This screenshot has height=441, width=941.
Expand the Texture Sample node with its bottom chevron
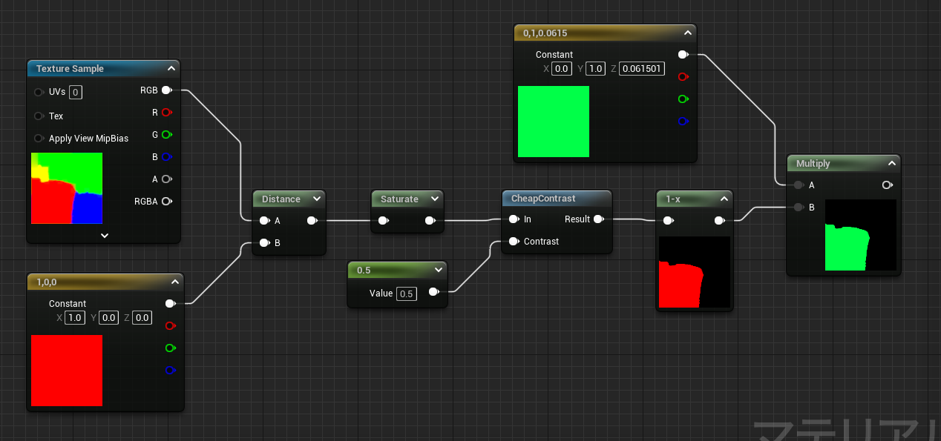(104, 235)
